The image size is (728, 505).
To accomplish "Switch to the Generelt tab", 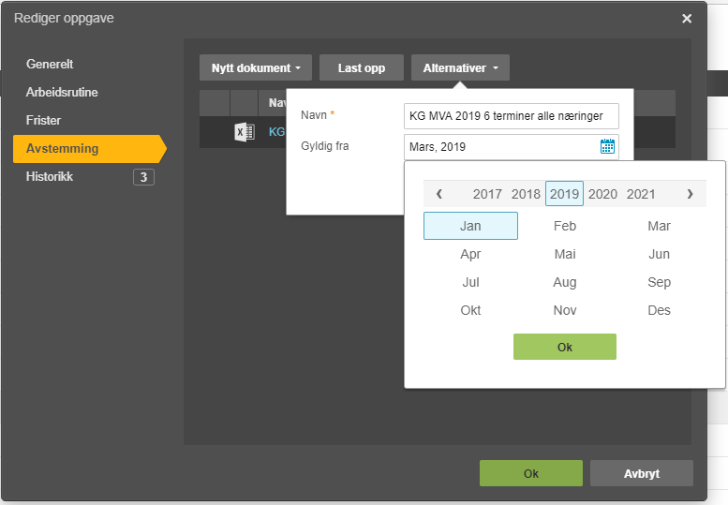I will pyautogui.click(x=50, y=65).
